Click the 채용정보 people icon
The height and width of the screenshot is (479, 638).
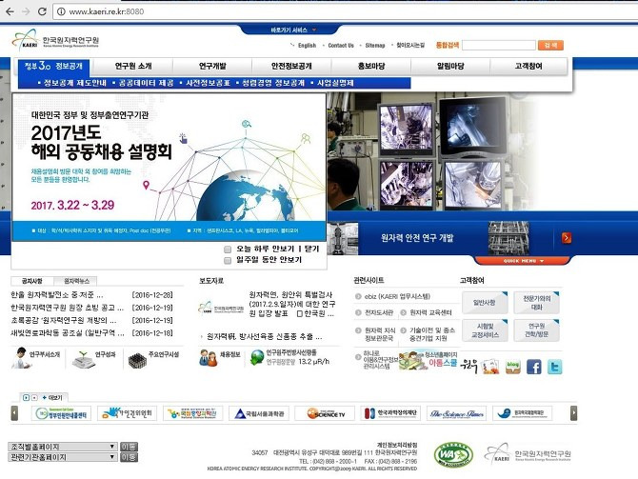tap(209, 358)
